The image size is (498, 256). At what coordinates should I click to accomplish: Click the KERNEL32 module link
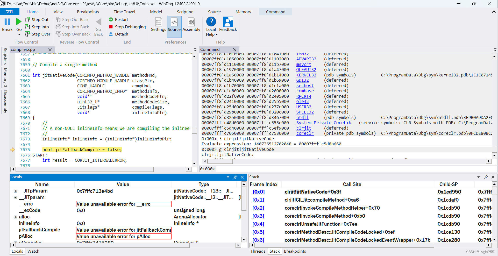306,75
